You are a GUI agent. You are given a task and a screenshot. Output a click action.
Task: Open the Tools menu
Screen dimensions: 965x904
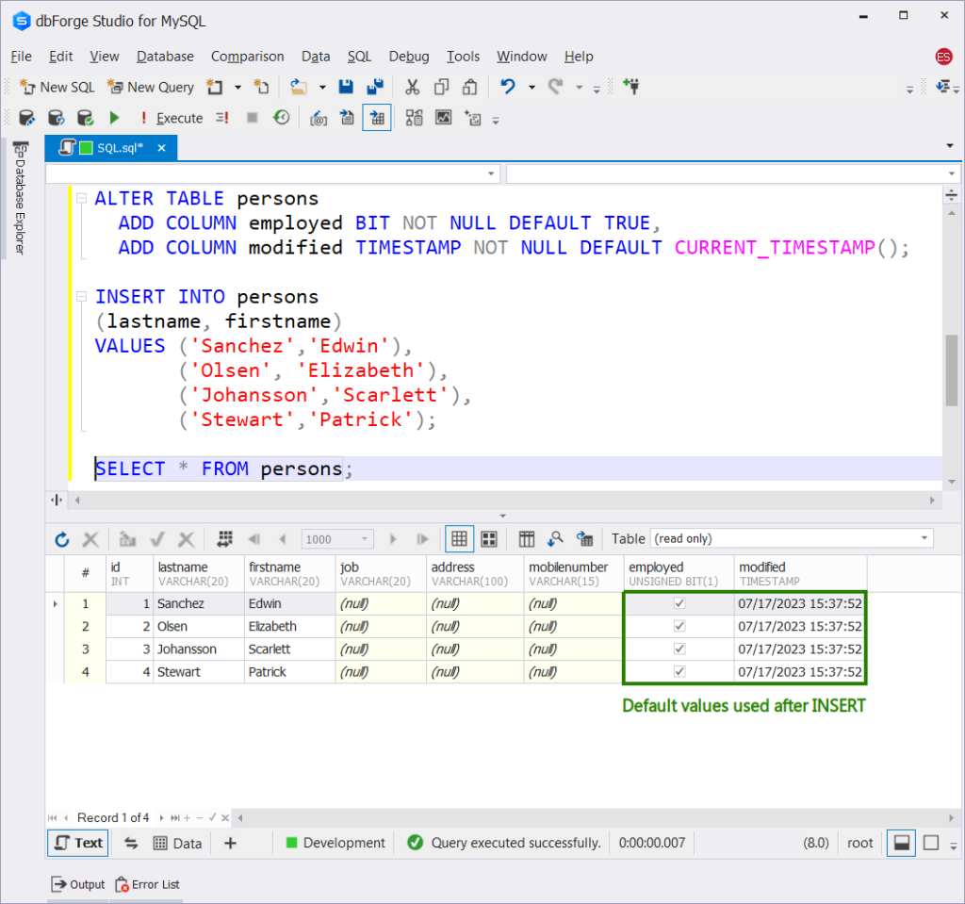coord(463,57)
